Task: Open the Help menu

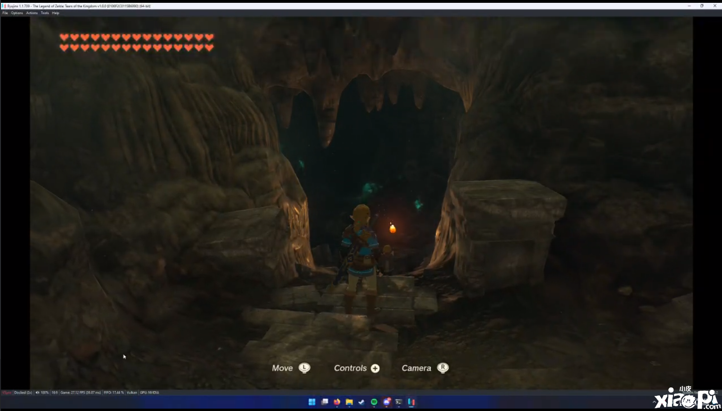Action: (x=56, y=13)
